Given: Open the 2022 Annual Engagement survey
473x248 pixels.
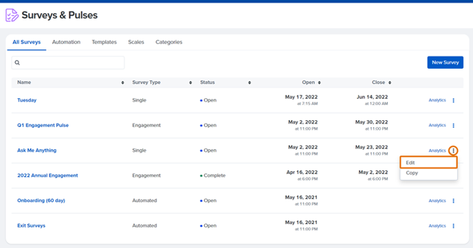Looking at the screenshot, I should click(x=47, y=175).
